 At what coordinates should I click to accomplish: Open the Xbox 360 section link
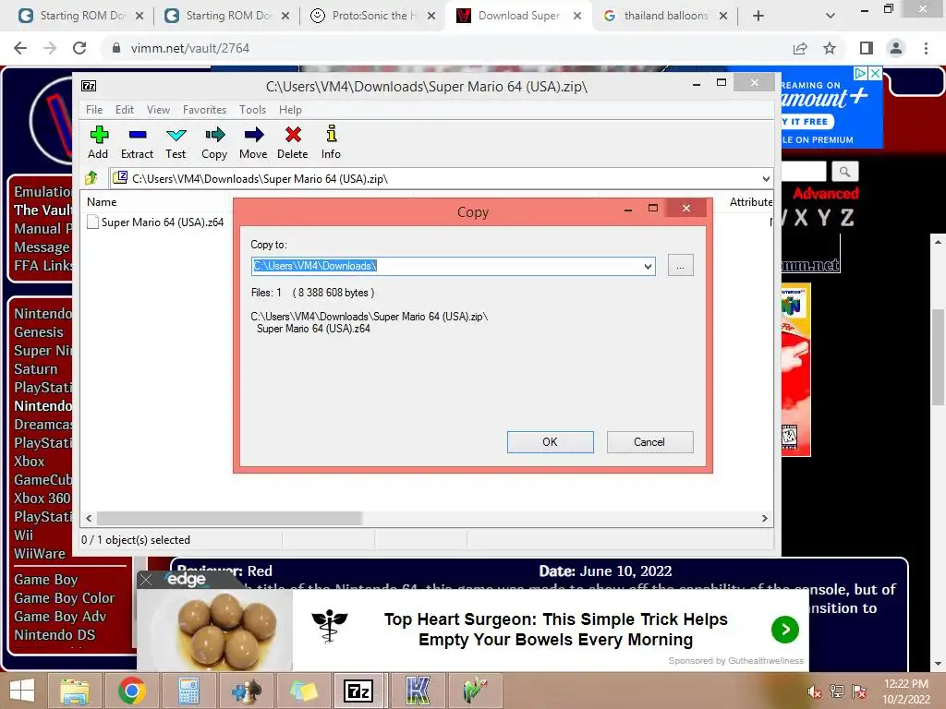pyautogui.click(x=42, y=498)
